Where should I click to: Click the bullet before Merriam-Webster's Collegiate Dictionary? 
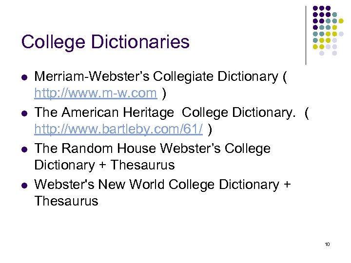(24, 77)
